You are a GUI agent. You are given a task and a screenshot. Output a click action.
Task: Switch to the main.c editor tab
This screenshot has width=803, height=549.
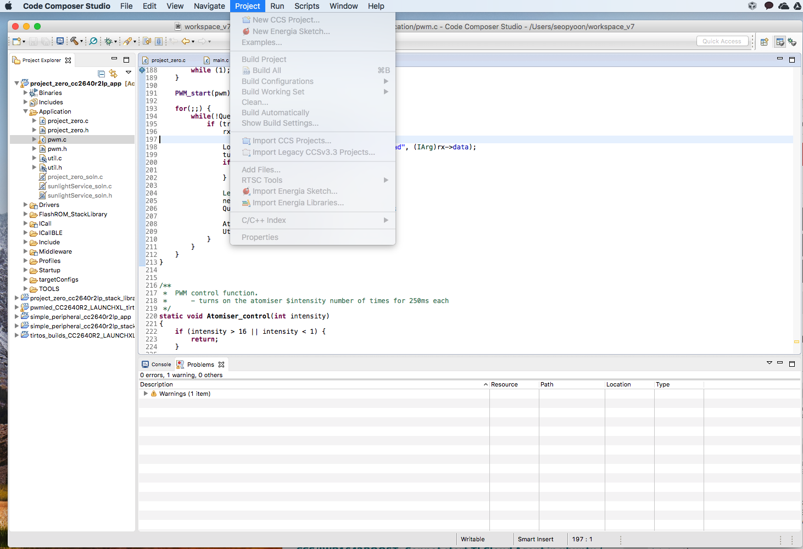[x=217, y=60]
